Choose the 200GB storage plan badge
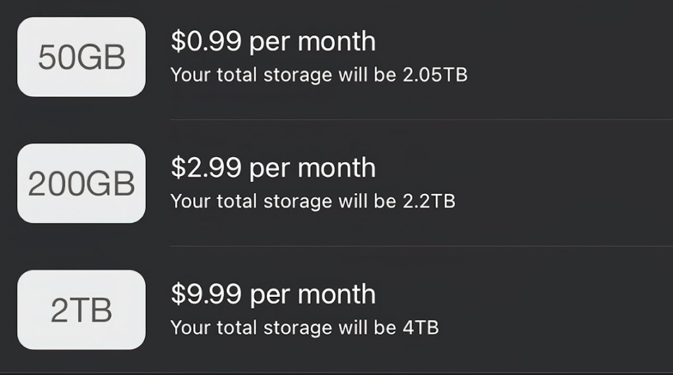 (81, 184)
